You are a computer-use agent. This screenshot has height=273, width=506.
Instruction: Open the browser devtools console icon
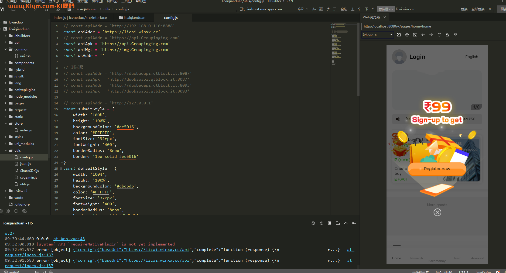[415, 35]
